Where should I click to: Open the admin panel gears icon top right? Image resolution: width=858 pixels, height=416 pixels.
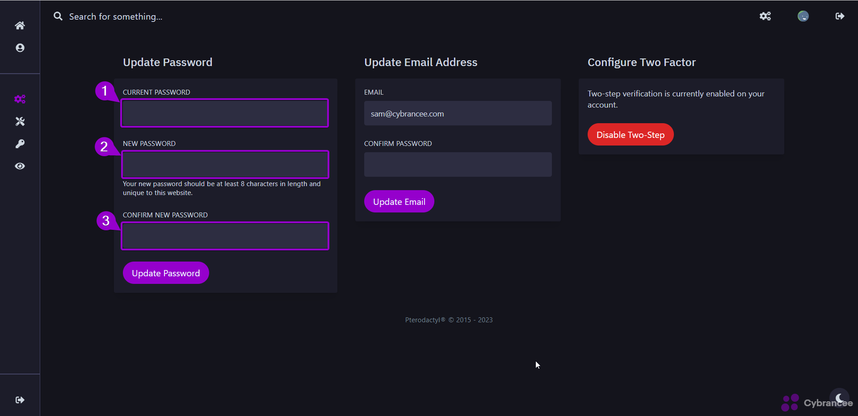pos(765,16)
